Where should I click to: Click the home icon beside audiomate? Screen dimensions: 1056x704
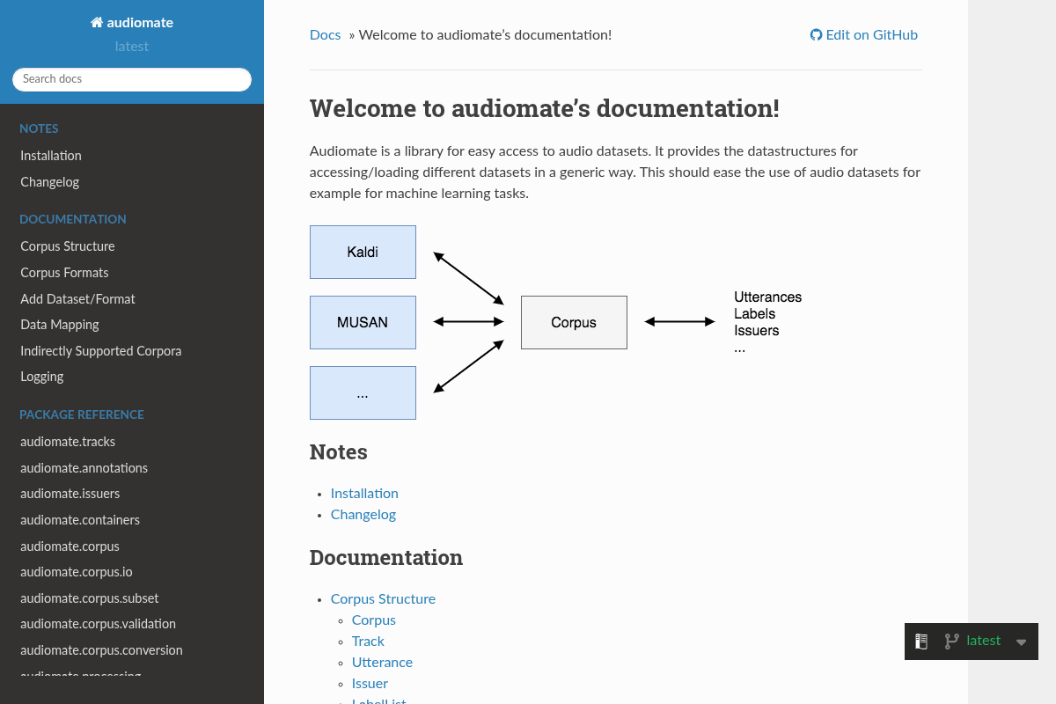pos(97,23)
